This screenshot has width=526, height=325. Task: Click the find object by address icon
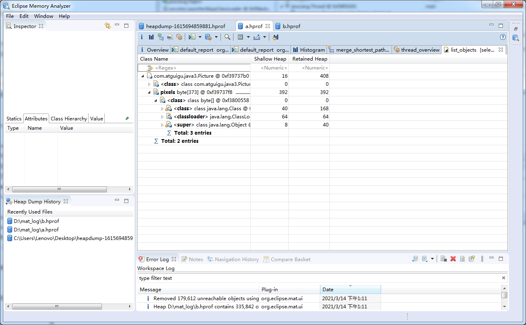pos(227,37)
